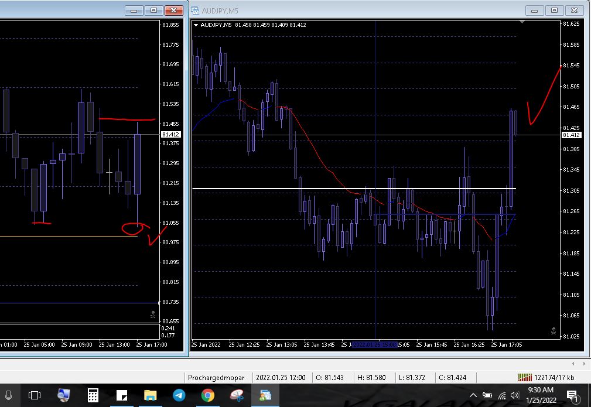Open the 9:30 AM clock and date
Viewport: 591px width, 407px height.
[541, 395]
